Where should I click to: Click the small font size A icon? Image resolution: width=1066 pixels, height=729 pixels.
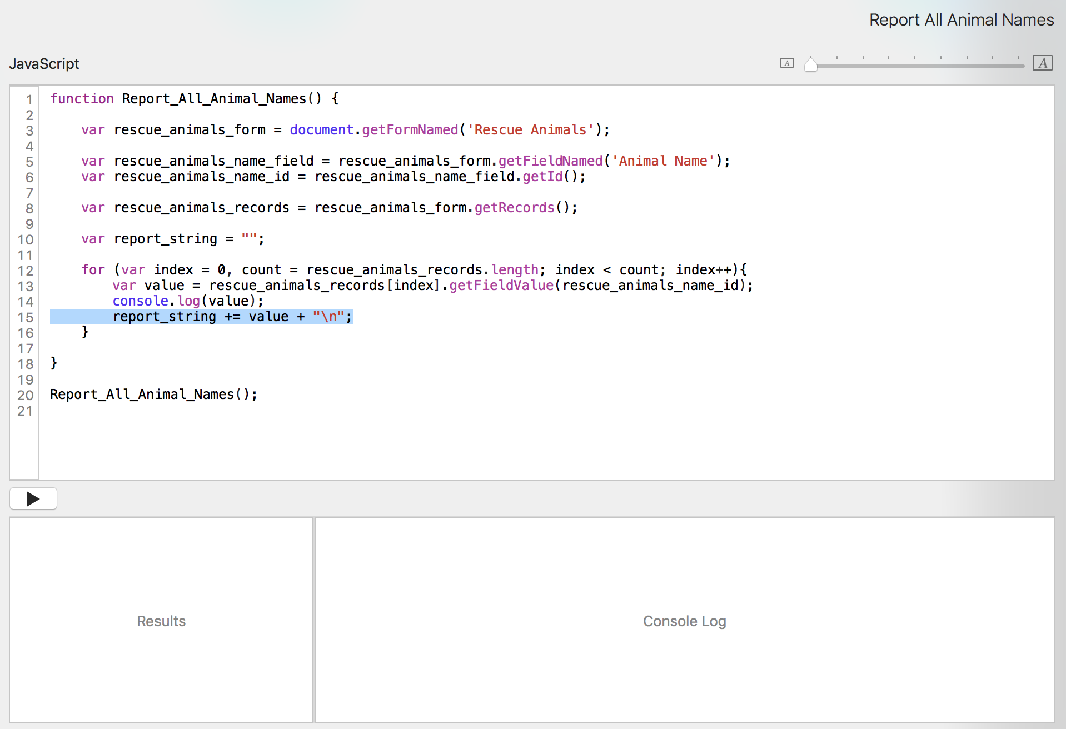point(786,63)
